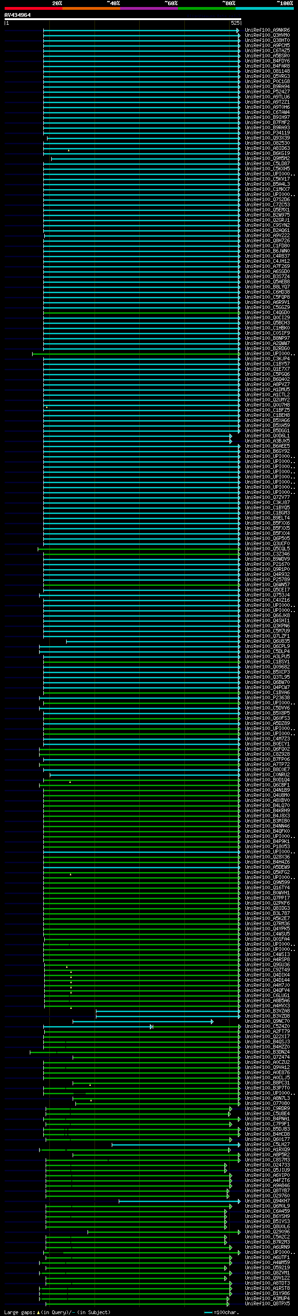Select the UniRef100_C4XZ16 label

coord(267,600)
